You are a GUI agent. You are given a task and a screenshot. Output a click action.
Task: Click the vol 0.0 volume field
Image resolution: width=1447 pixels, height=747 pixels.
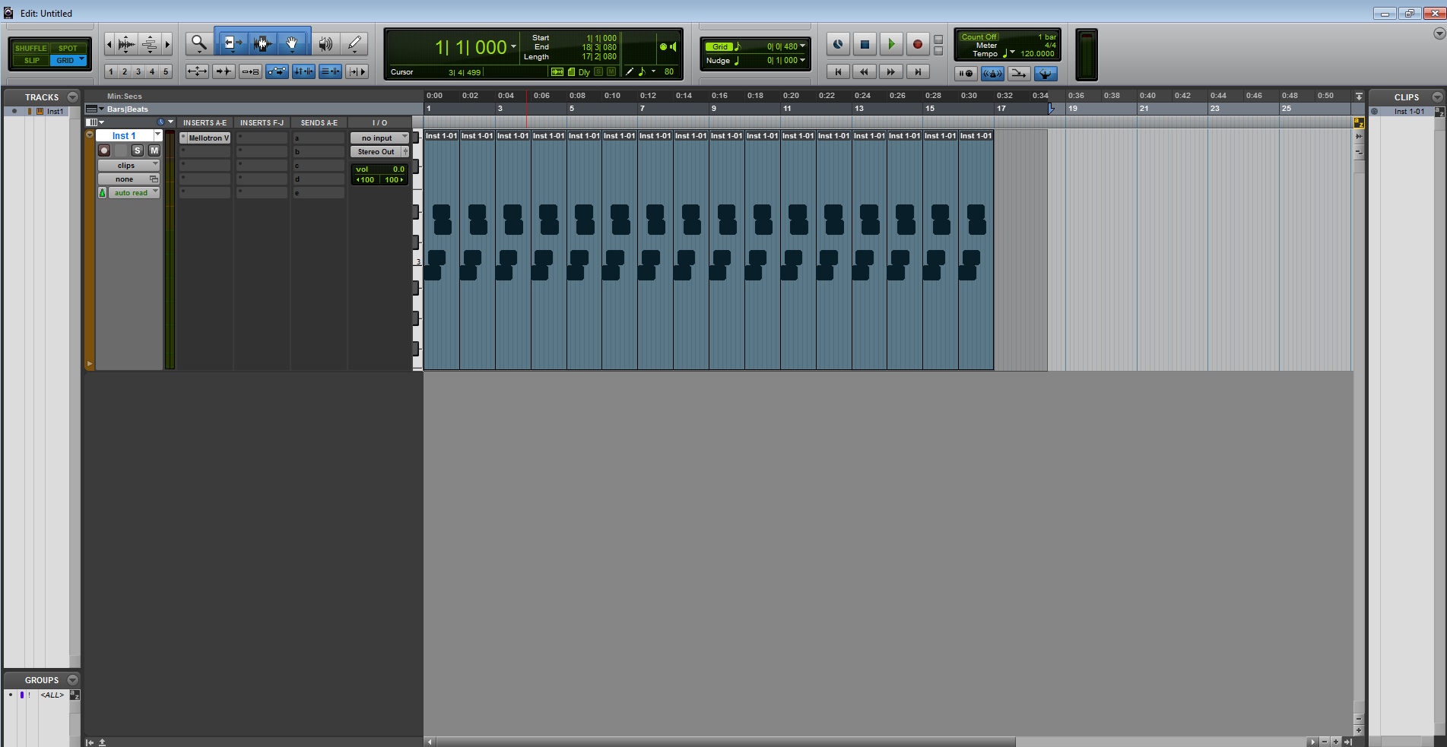[379, 169]
